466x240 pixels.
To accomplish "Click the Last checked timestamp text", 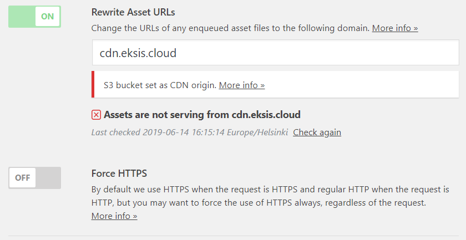I will (190, 132).
